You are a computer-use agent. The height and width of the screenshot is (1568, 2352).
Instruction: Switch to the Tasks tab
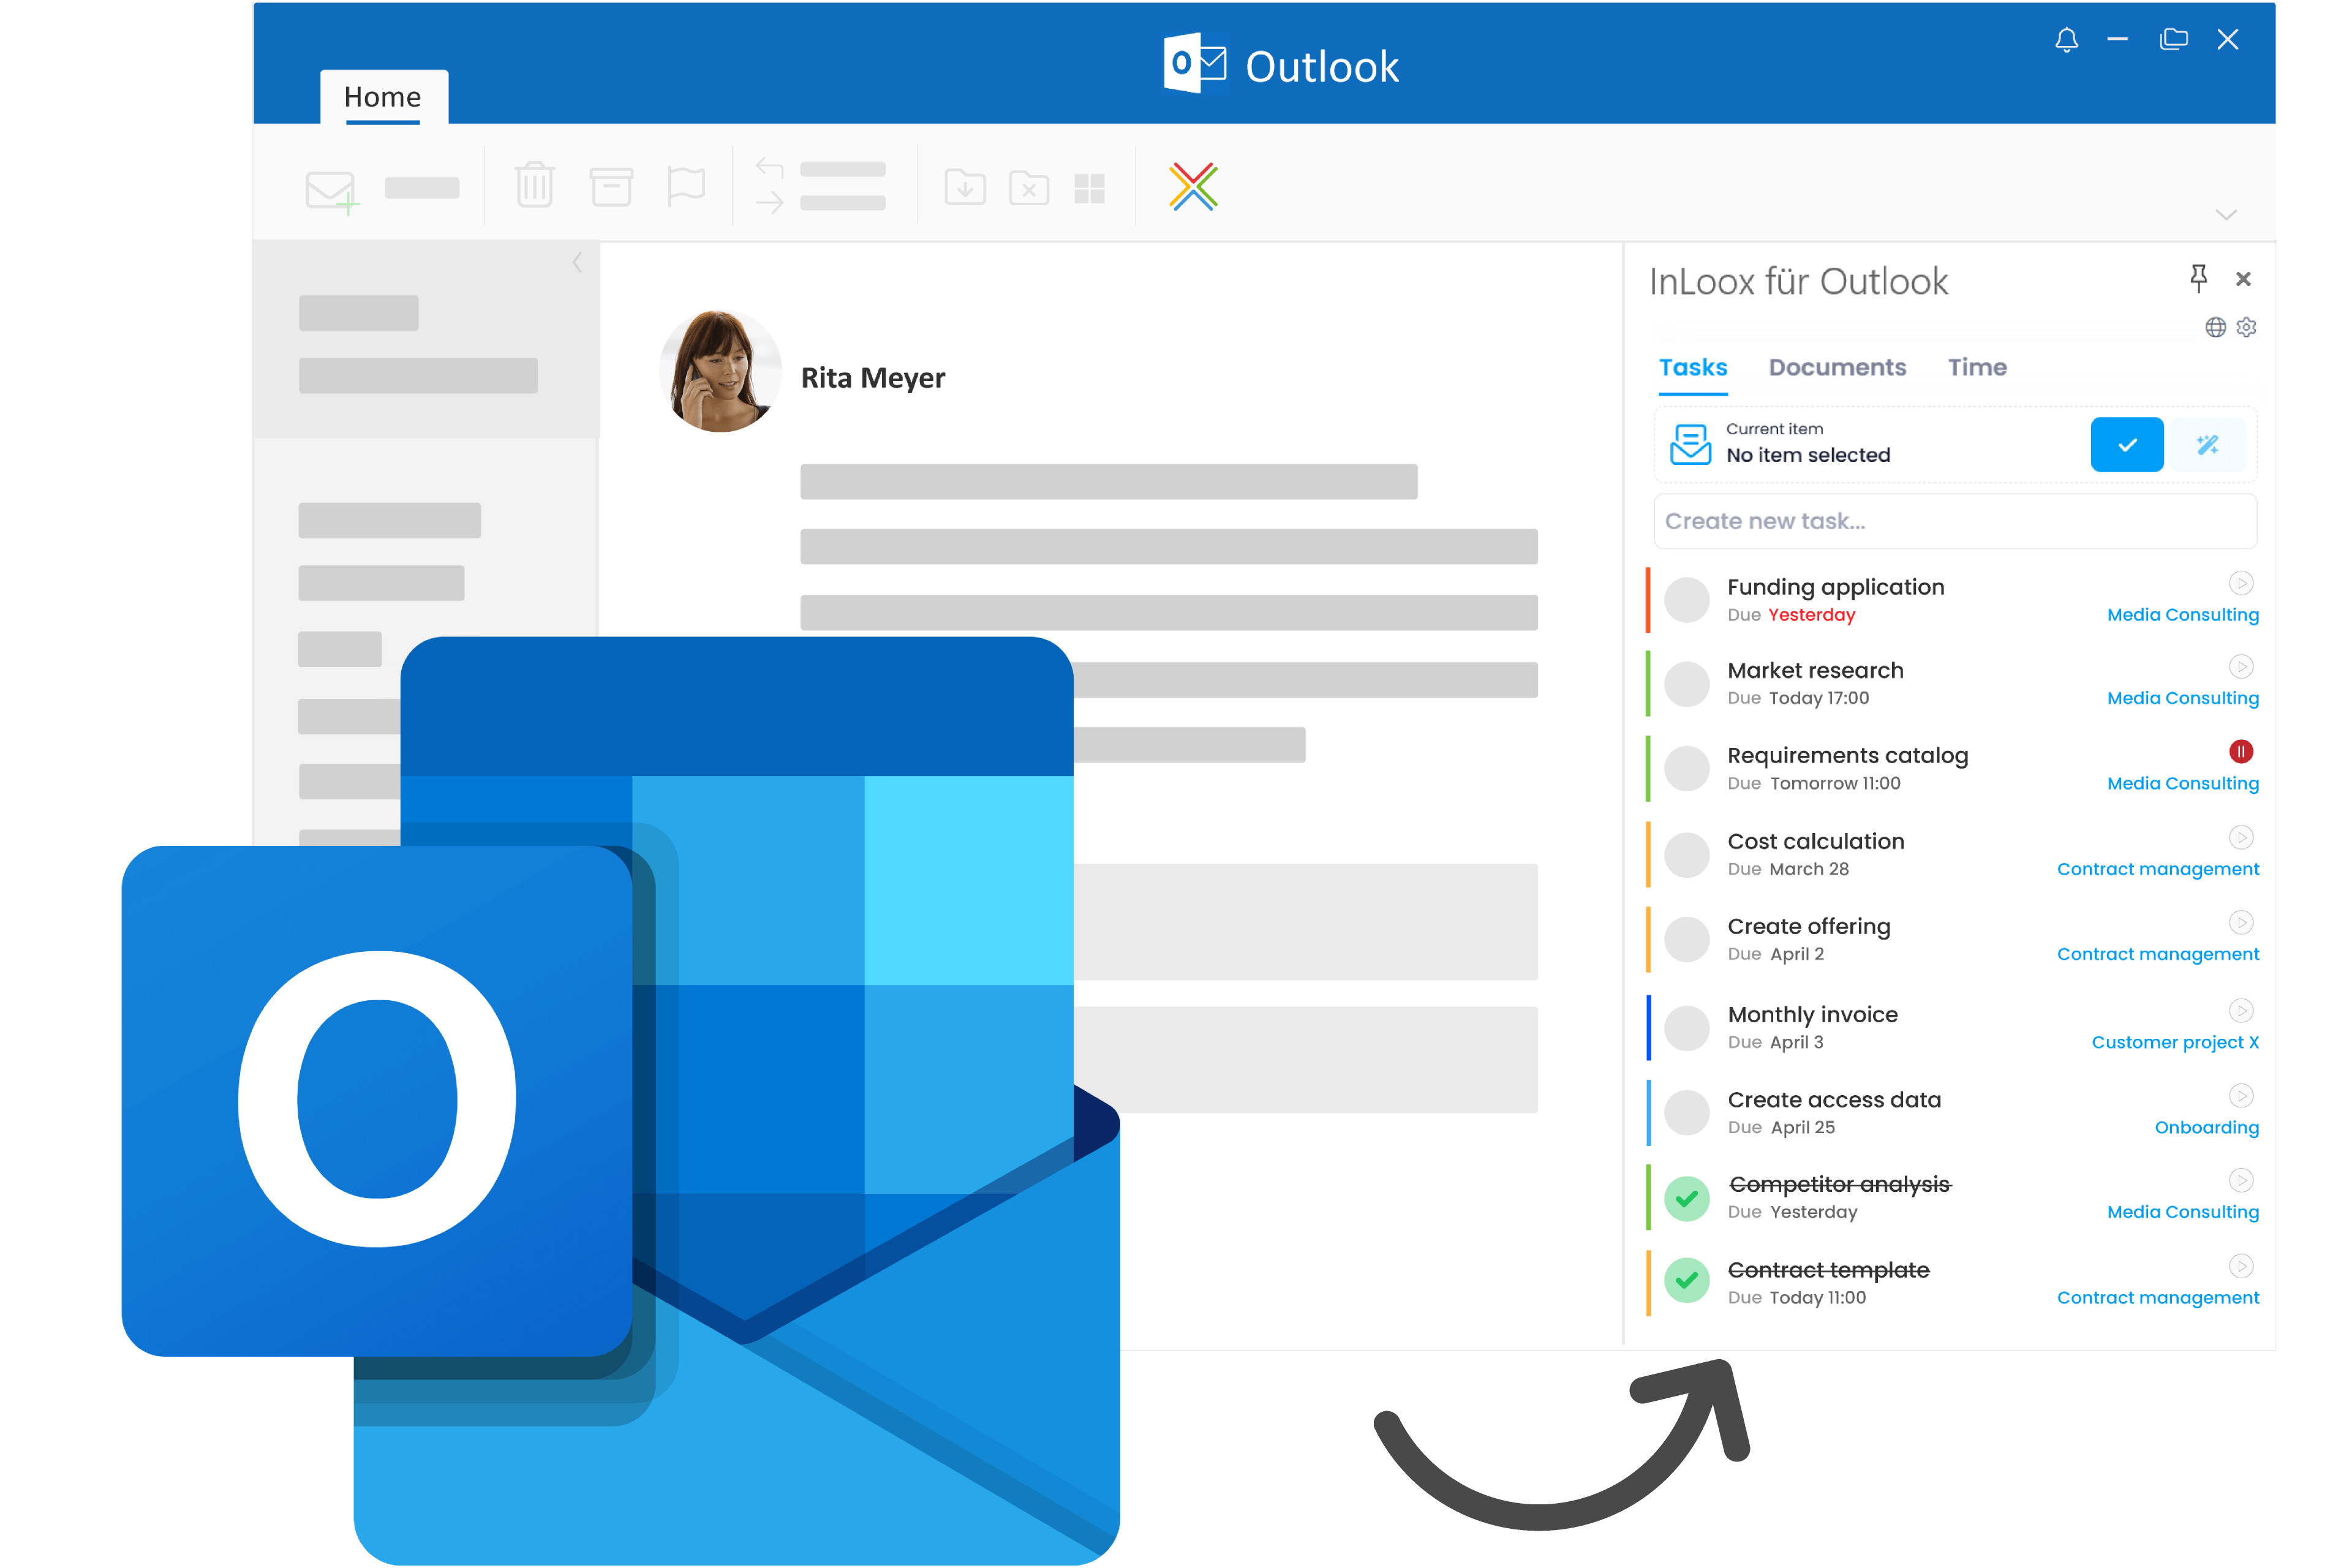(x=1693, y=367)
